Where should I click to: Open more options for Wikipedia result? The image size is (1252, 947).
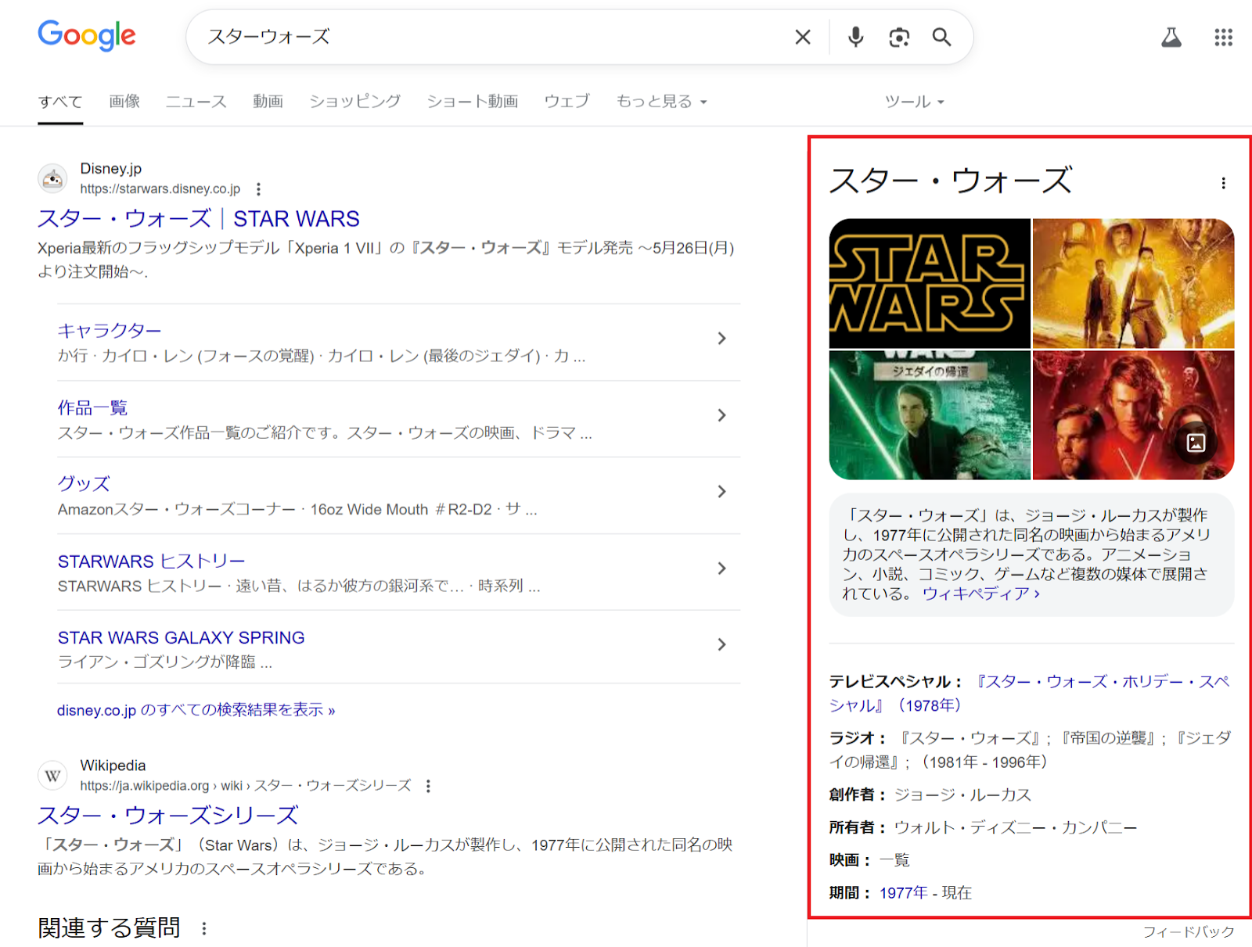pos(428,786)
